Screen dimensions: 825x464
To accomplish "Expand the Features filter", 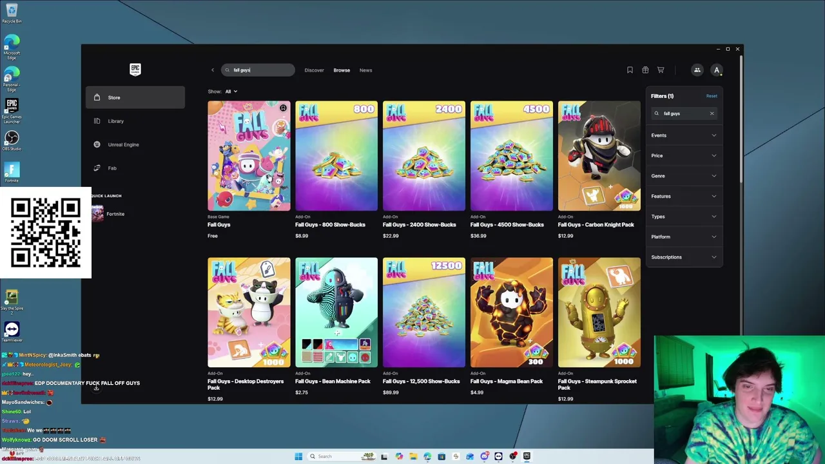I will pos(684,196).
